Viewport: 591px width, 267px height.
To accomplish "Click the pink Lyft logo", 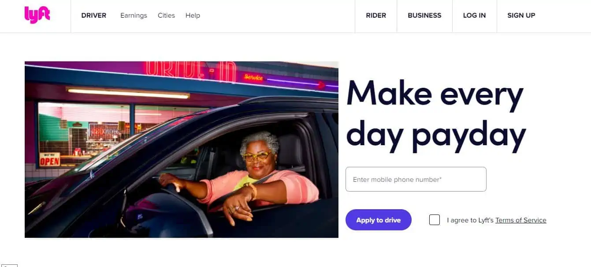I will point(37,15).
